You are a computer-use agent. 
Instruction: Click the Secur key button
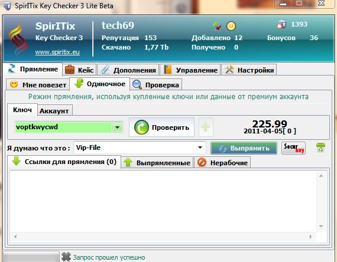(293, 148)
